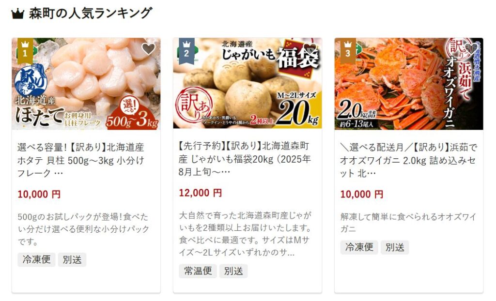496x301 pixels.
Task: Select 別送 tag on scallop card
Action: click(x=72, y=259)
